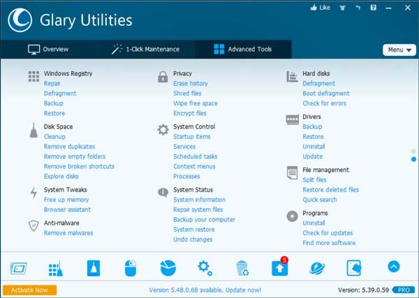Open the skin shirt icon in title bar

click(342, 8)
